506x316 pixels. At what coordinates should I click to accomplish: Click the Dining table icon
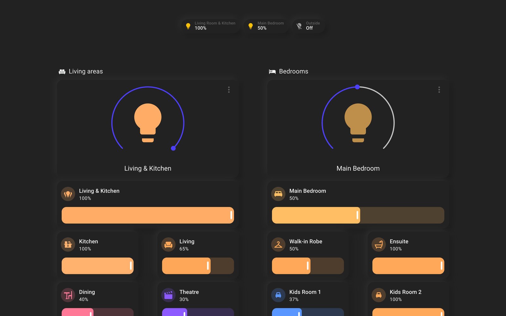tap(68, 295)
